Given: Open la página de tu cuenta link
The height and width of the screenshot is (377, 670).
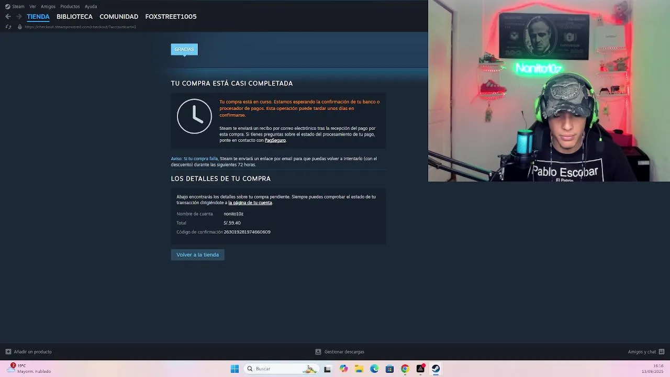Looking at the screenshot, I should 250,203.
